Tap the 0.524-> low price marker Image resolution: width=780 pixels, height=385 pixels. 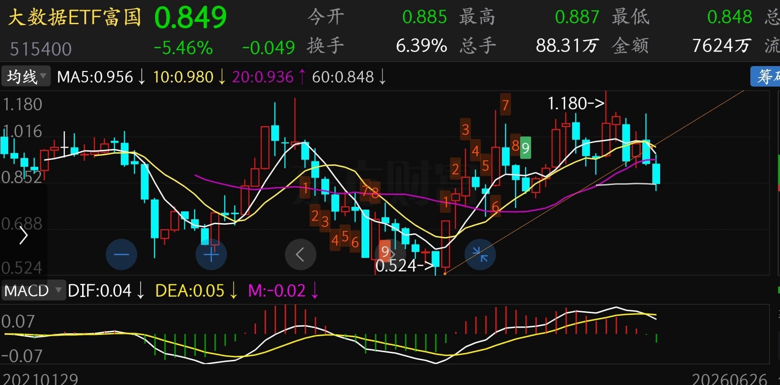point(404,265)
